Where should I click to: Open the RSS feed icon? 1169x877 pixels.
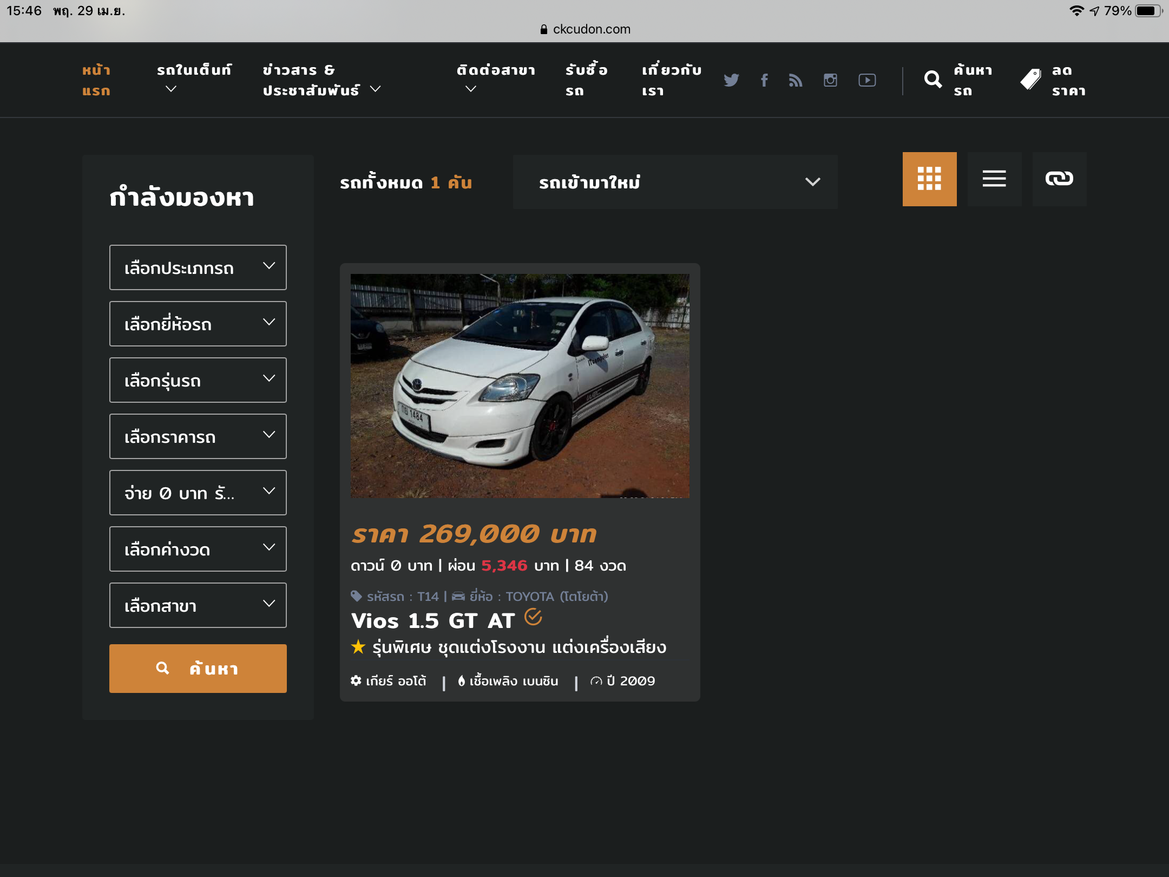tap(796, 80)
